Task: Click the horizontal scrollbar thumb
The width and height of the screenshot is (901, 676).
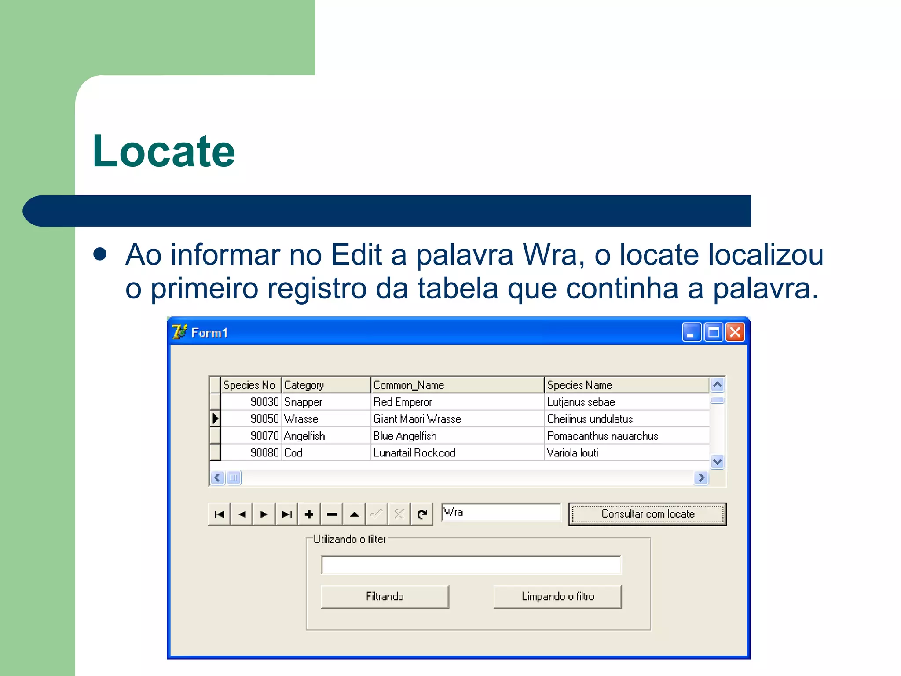Action: point(234,478)
